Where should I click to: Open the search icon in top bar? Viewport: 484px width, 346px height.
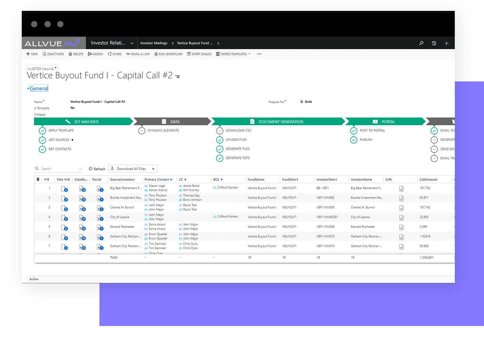click(421, 43)
